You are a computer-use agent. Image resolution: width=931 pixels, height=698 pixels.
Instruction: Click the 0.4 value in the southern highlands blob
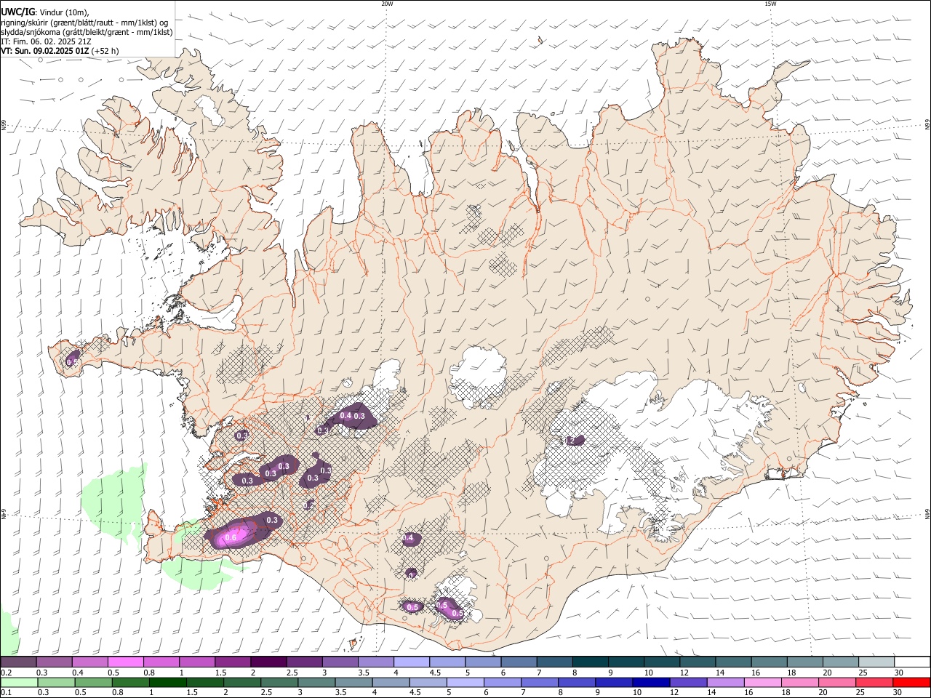408,538
